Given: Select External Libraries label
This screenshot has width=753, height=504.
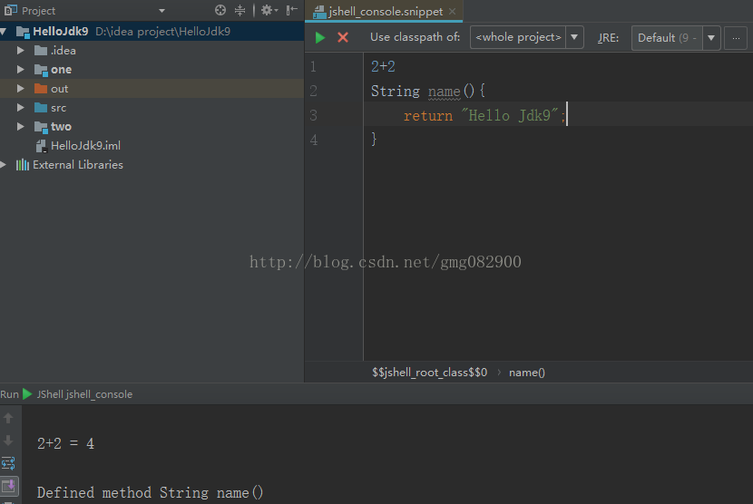Looking at the screenshot, I should point(78,165).
